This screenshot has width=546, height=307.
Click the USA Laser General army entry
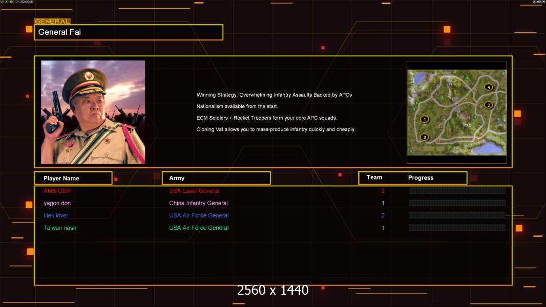coord(194,191)
